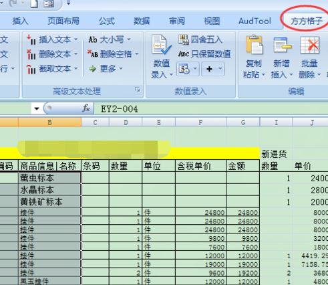Click the 新增插入 icon

click(283, 45)
